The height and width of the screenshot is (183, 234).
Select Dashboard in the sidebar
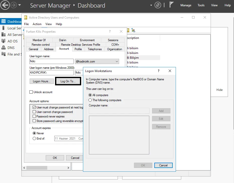pos(11,22)
